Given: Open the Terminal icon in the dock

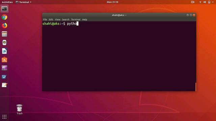Looking at the screenshot, I should tap(4, 9).
